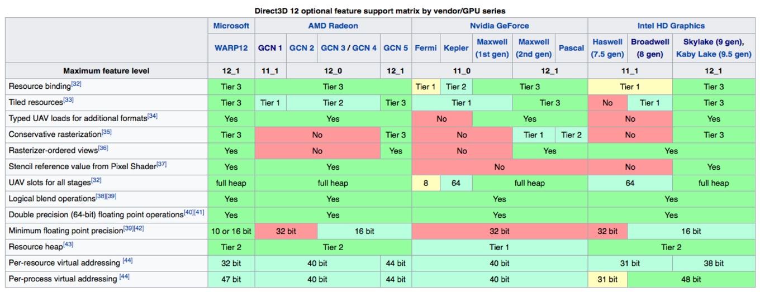
Task: Click the '31 bit' Per-resource addressing cell
Action: (630, 263)
